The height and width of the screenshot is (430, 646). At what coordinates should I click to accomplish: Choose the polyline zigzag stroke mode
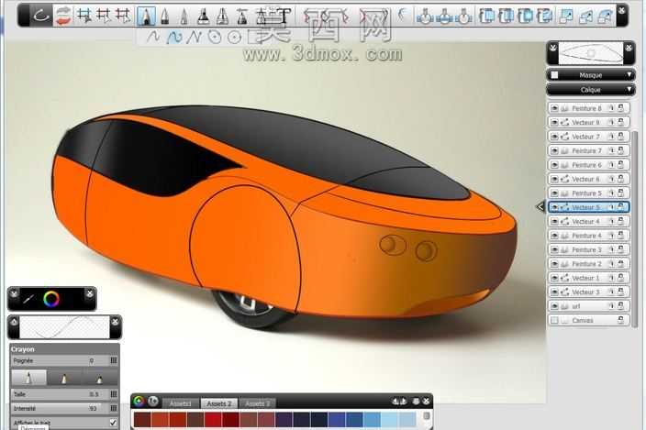[194, 38]
